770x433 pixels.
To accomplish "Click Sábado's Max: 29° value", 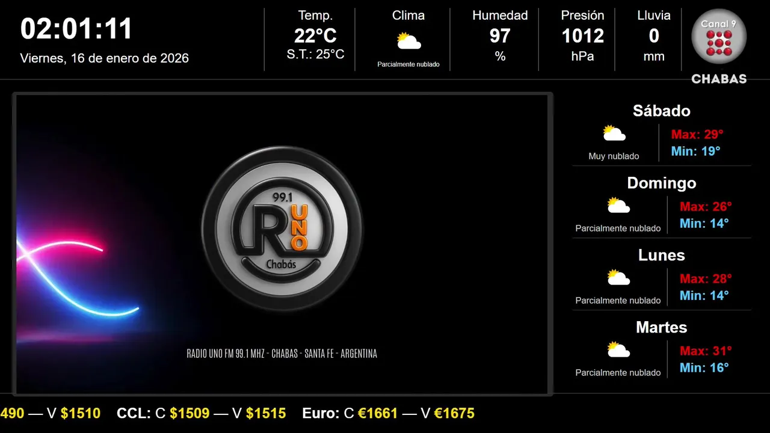I will click(697, 134).
